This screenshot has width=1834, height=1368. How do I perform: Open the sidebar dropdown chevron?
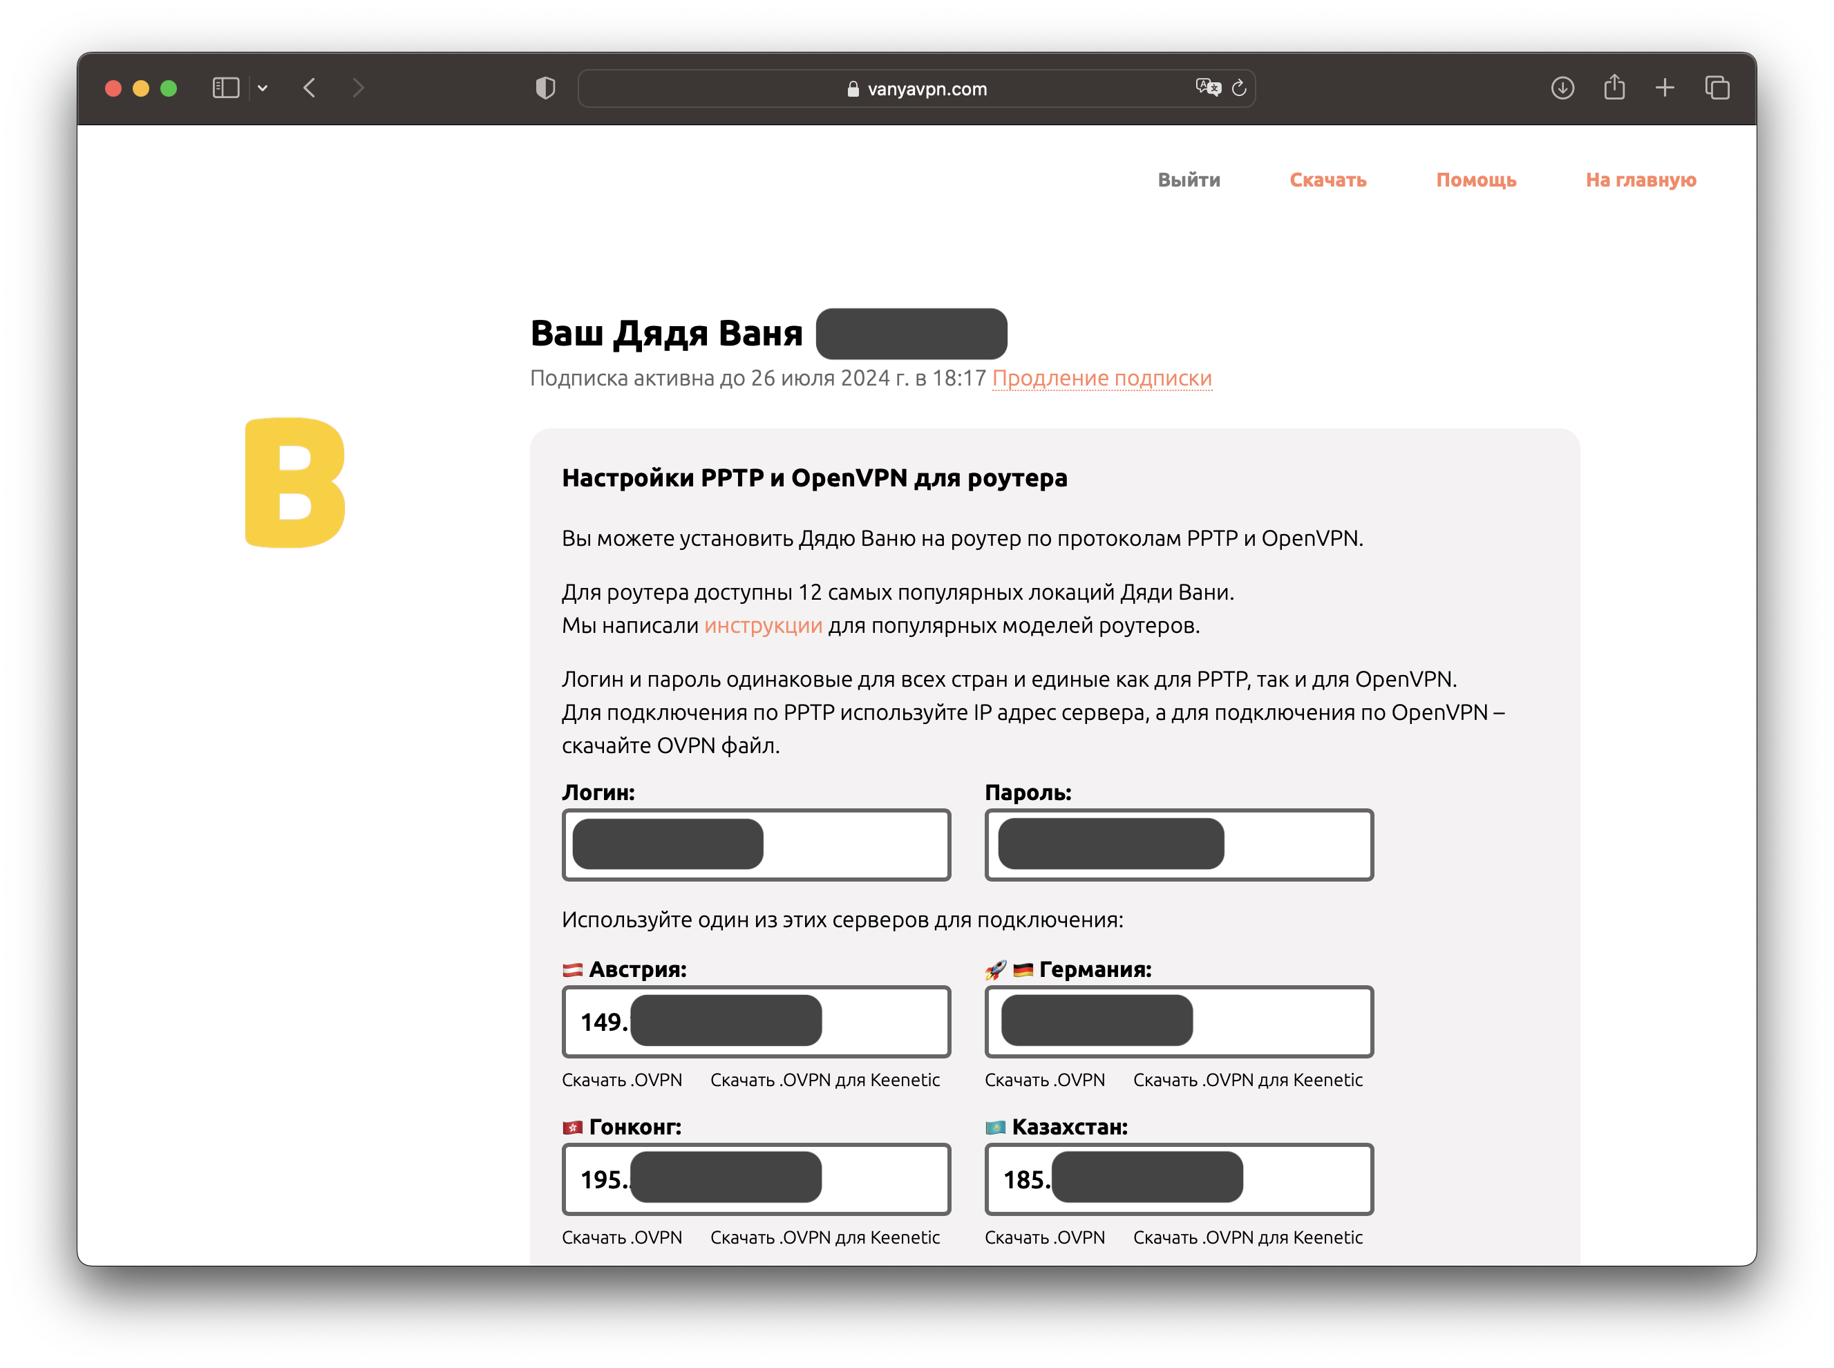(x=263, y=88)
